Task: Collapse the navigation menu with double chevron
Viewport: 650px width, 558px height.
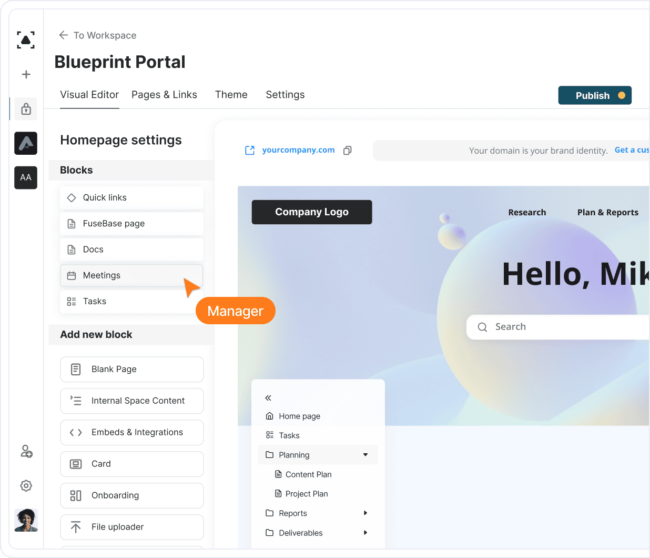Action: pyautogui.click(x=268, y=398)
